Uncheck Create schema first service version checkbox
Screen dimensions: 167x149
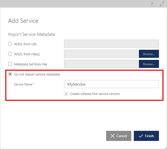pyautogui.click(x=66, y=94)
